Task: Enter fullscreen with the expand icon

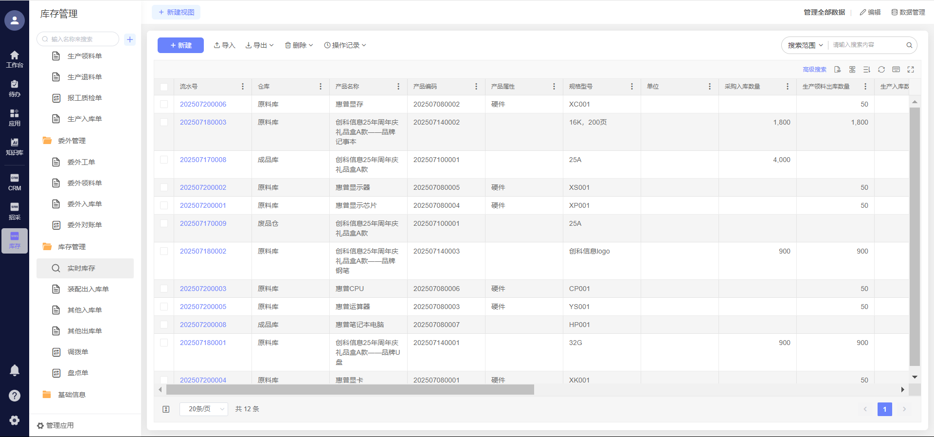Action: tap(911, 70)
